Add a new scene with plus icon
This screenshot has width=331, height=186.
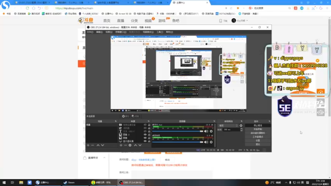point(88,145)
